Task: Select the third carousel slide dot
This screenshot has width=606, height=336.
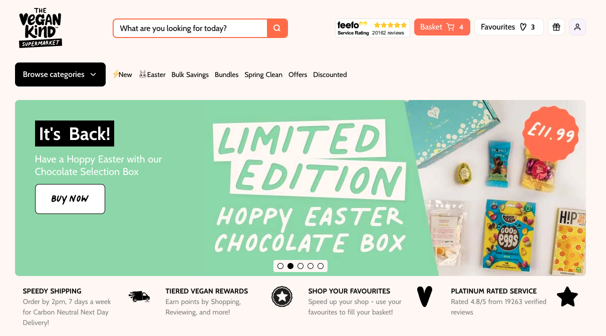Action: [300, 266]
